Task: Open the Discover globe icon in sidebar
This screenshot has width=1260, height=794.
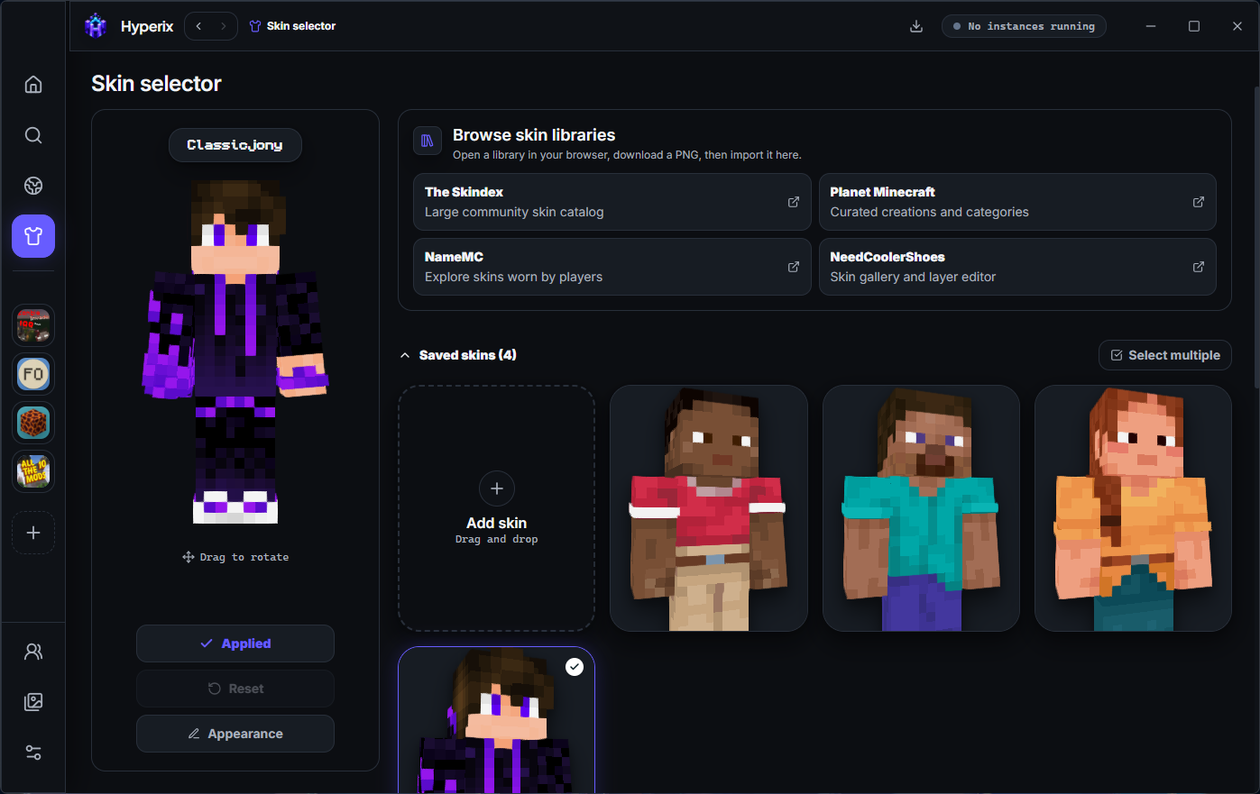Action: tap(33, 186)
